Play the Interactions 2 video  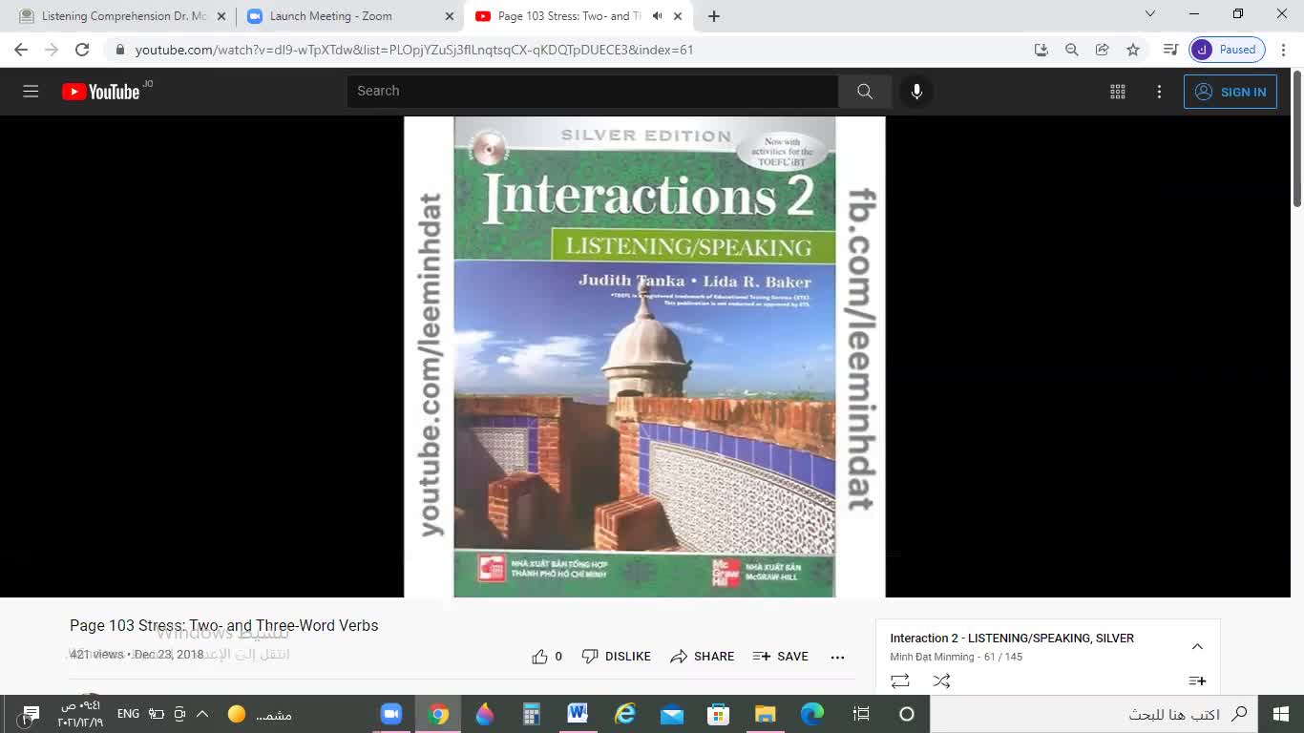coord(644,357)
